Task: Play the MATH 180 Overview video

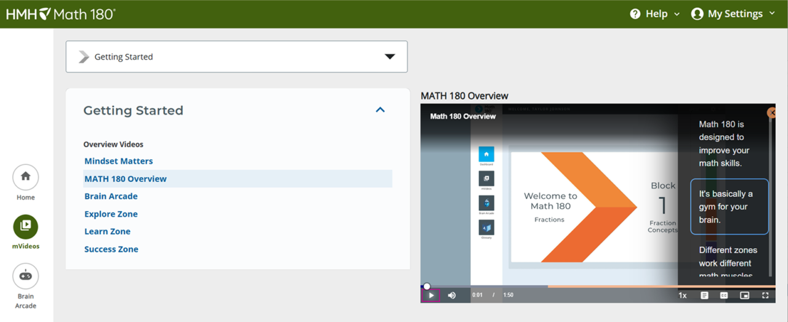Action: (x=431, y=296)
